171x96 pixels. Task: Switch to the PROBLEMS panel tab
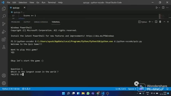pyautogui.click(x=15, y=22)
